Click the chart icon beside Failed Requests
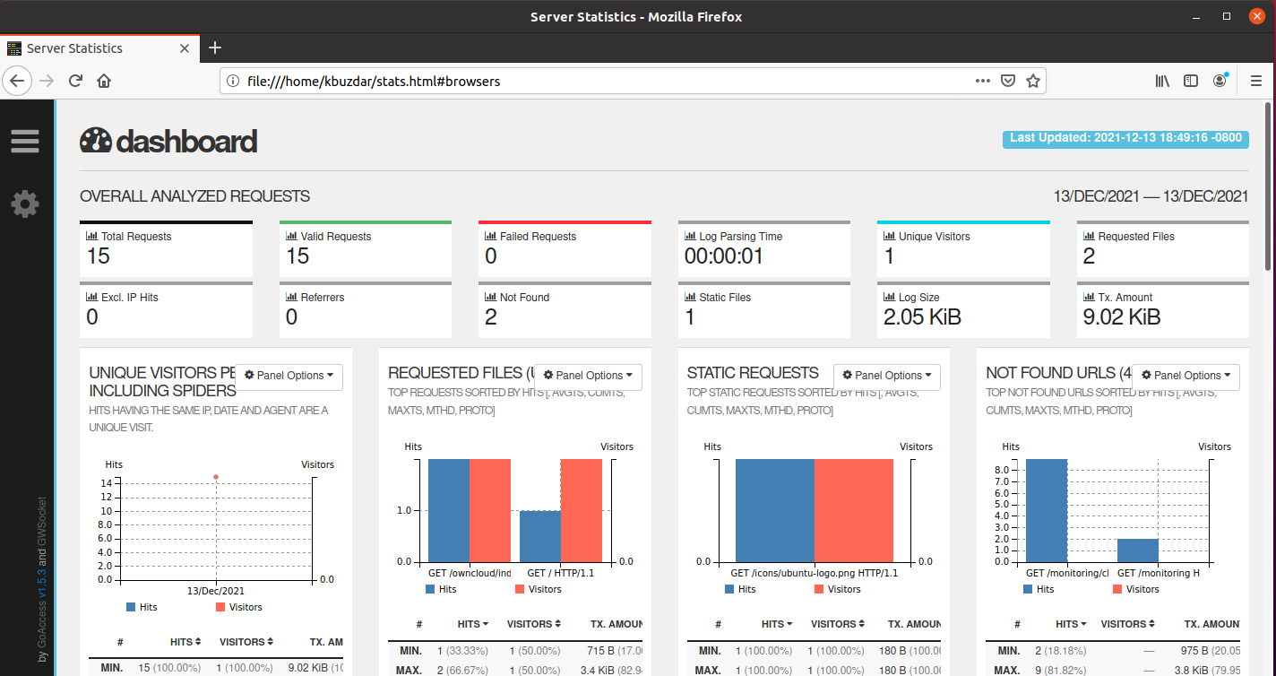This screenshot has height=676, width=1276. (490, 237)
